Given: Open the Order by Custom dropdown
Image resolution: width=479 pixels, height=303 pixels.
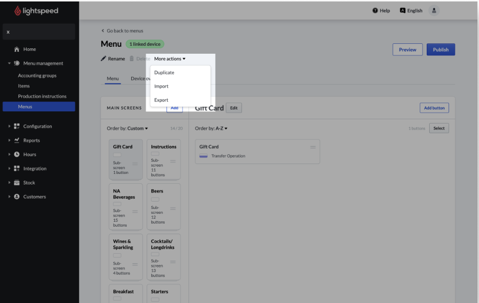Looking at the screenshot, I should point(127,129).
